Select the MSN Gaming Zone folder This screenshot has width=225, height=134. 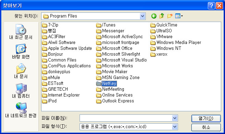[x=118, y=78]
